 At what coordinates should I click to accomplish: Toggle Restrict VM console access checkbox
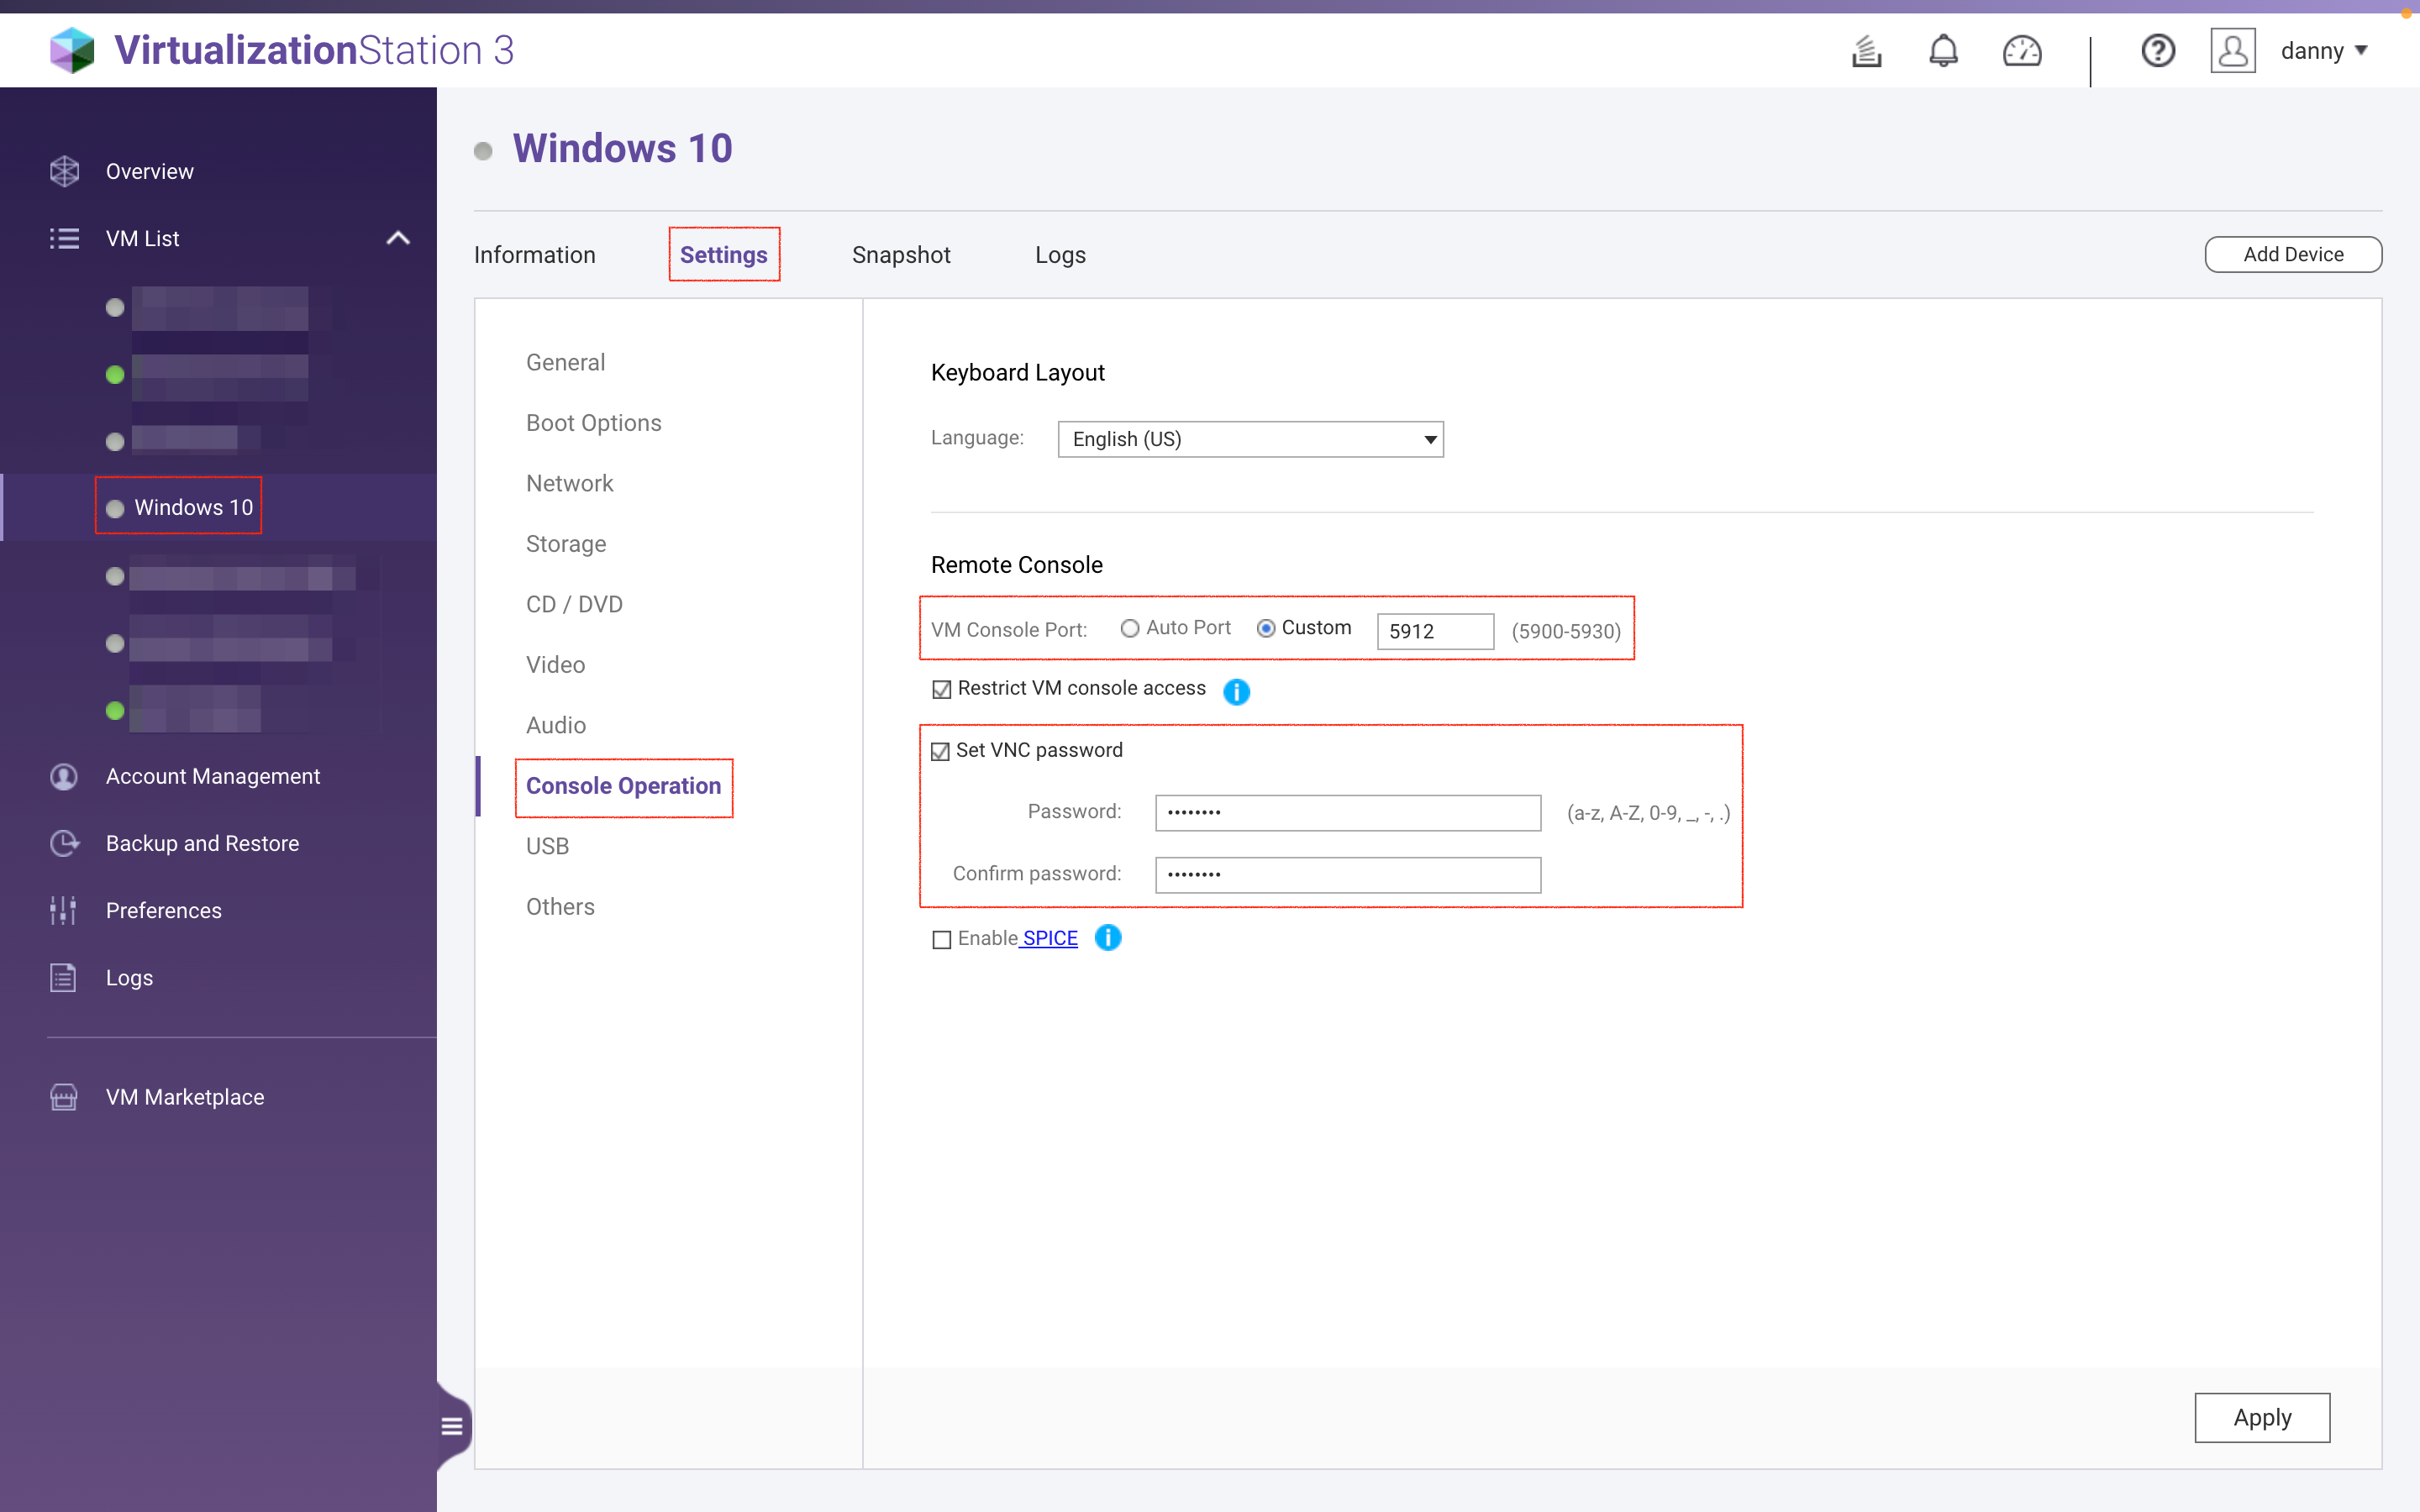pyautogui.click(x=941, y=689)
